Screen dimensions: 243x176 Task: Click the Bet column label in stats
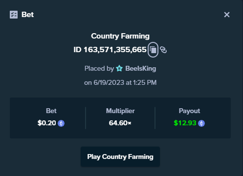pyautogui.click(x=51, y=111)
